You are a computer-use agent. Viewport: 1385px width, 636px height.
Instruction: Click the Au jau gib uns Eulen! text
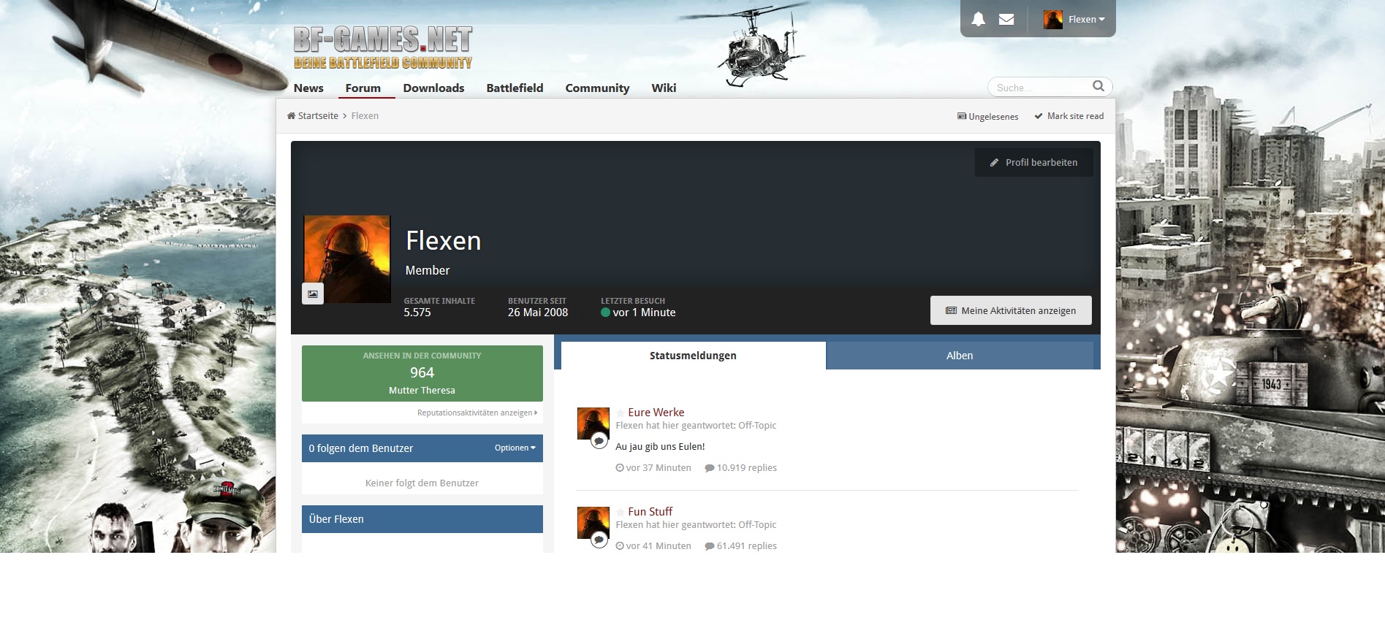tap(660, 447)
